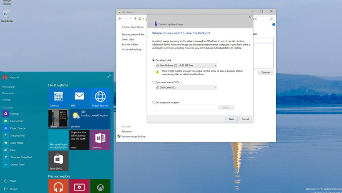The width and height of the screenshot is (342, 193).
Task: Launch Project Spartan from Most used list
Action: 18,128
